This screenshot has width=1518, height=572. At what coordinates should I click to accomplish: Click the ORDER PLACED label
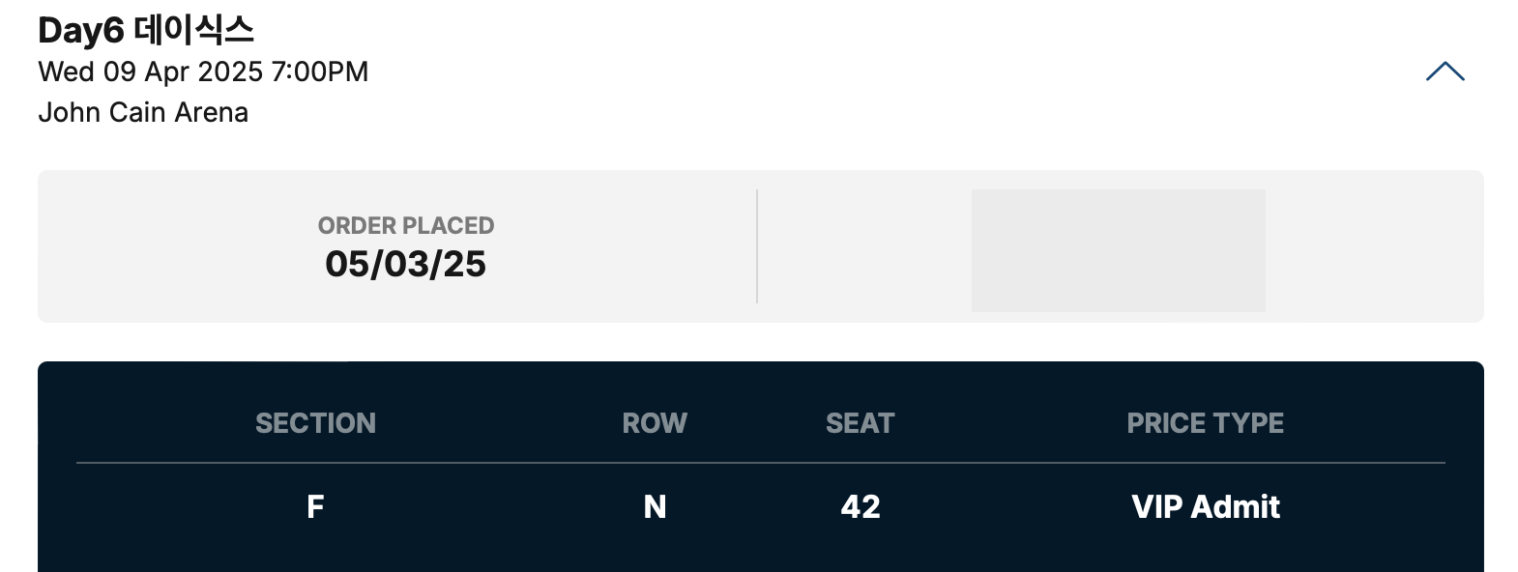[406, 226]
